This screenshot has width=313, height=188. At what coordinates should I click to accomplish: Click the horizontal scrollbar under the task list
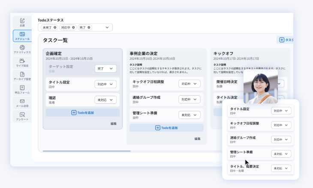87,151
